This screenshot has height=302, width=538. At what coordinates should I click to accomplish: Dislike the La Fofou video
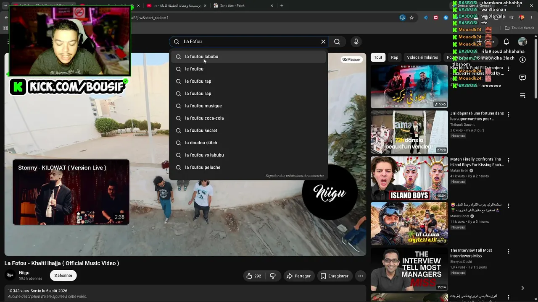point(273,276)
